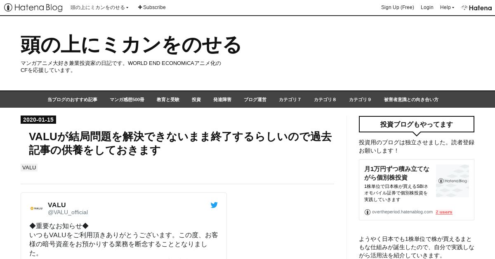Open the Hatena Blog logo link
The height and width of the screenshot is (259, 495).
pyautogui.click(x=33, y=7)
